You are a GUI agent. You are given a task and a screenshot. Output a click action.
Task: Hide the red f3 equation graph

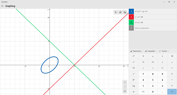point(131,17)
